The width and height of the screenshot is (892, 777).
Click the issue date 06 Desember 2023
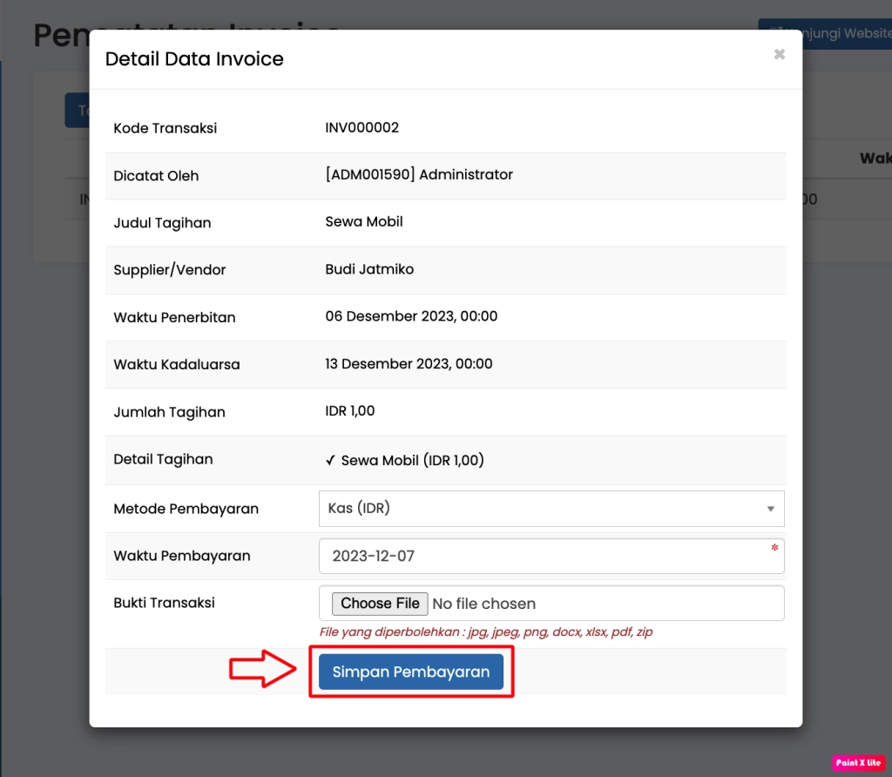tap(411, 316)
